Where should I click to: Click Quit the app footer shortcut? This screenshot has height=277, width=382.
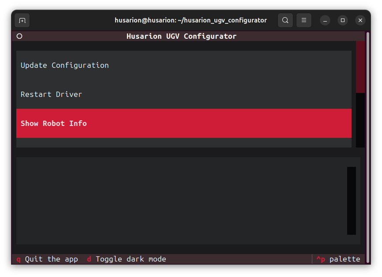tap(47, 259)
